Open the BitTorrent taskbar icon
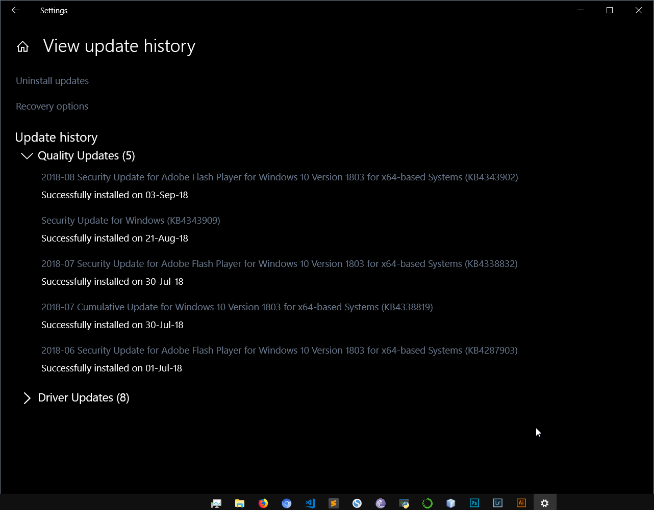654x510 pixels. click(381, 503)
